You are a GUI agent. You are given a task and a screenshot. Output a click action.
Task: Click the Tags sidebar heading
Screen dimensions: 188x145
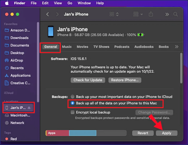[7, 133]
